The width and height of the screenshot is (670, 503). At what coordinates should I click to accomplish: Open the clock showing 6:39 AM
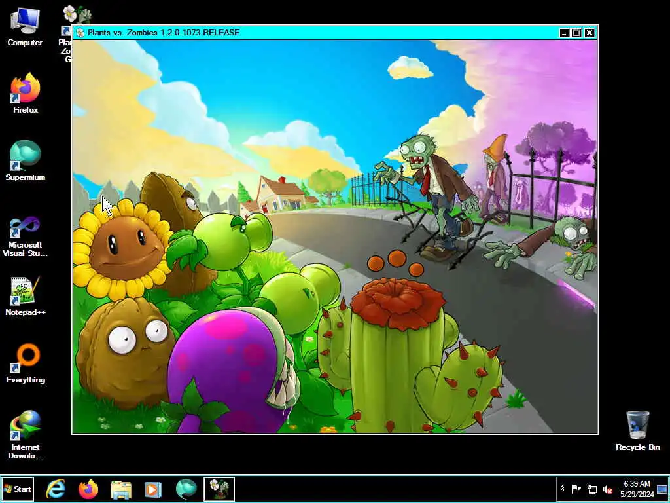click(637, 489)
